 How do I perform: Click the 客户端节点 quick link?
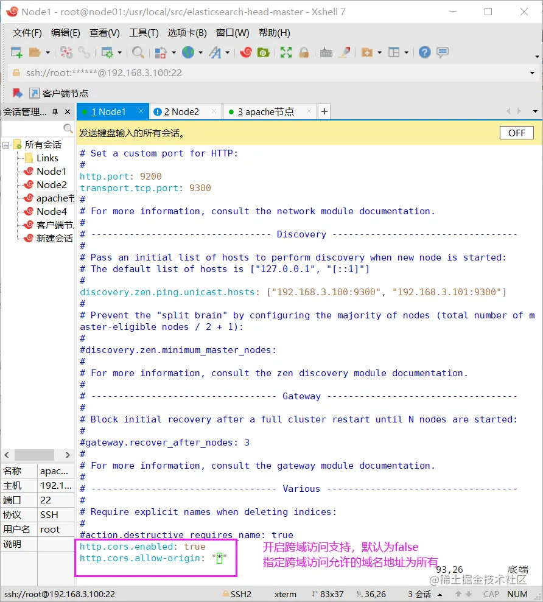59,93
